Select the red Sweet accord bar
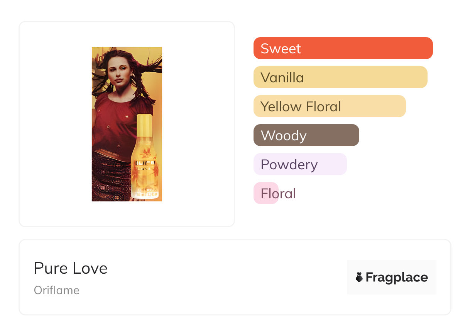 (x=343, y=48)
